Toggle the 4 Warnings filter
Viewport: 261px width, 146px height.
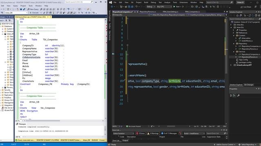(x=153, y=133)
